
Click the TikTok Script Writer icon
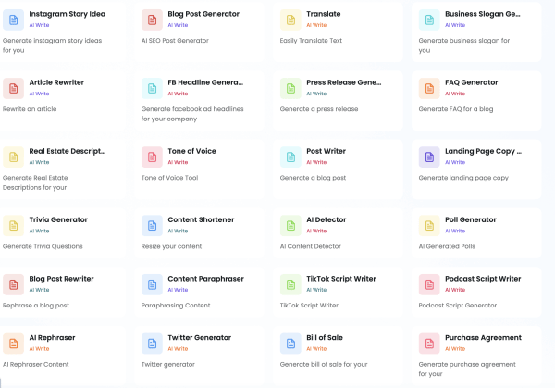290,284
